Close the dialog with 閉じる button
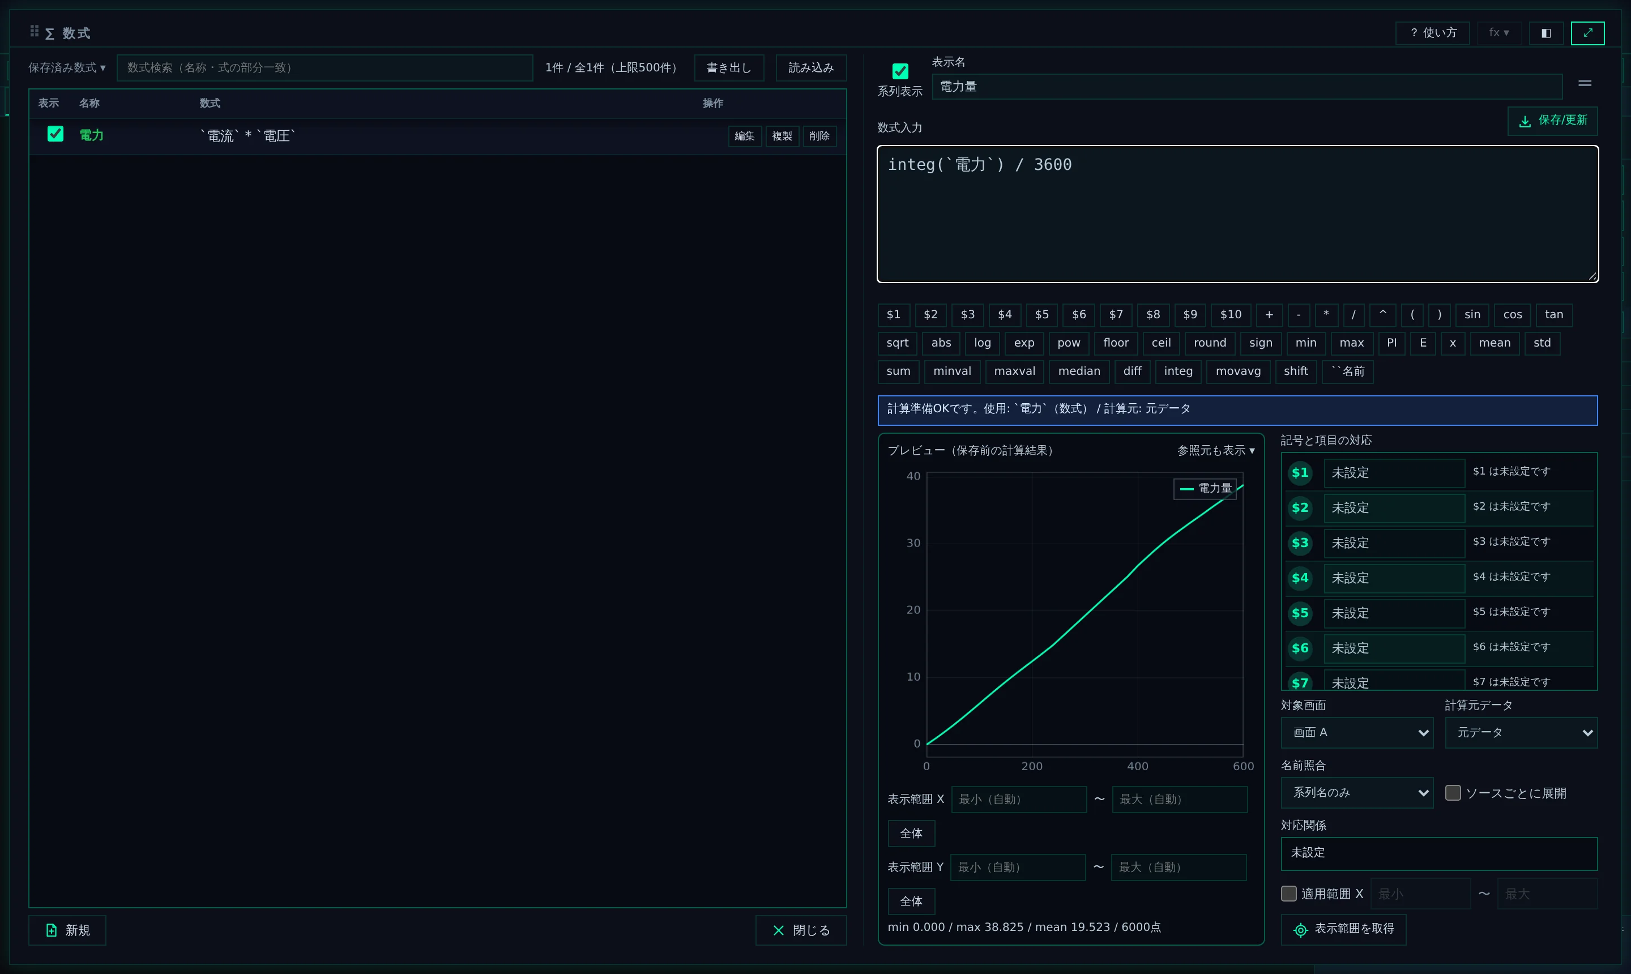Screen dimensions: 1631x974 tap(801, 930)
